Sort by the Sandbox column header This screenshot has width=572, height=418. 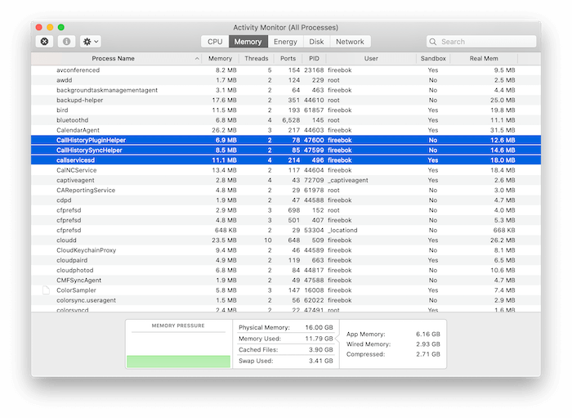pos(433,58)
